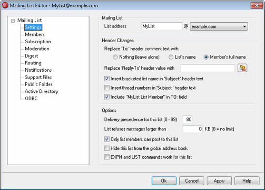Collapse the Mailing List tree node
Screen dimensions: 265x190
13,21
